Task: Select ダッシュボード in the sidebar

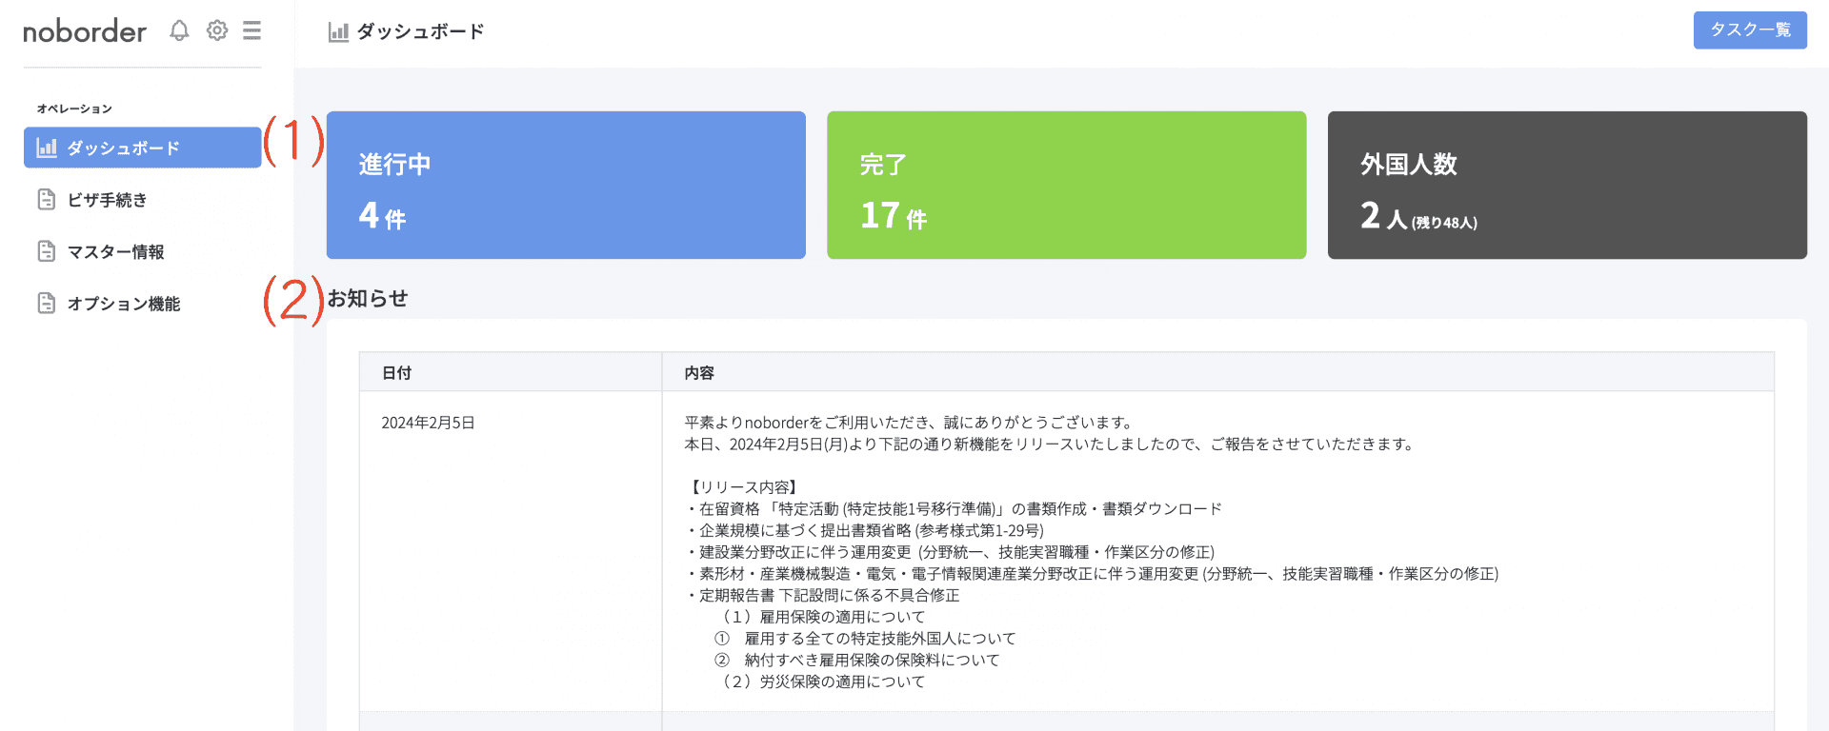Action: click(142, 148)
